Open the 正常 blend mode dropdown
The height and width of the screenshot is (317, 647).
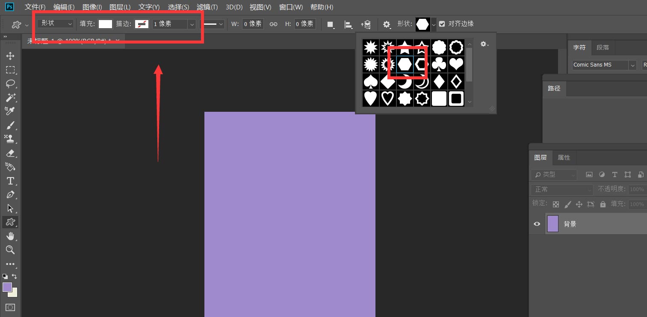(x=562, y=189)
